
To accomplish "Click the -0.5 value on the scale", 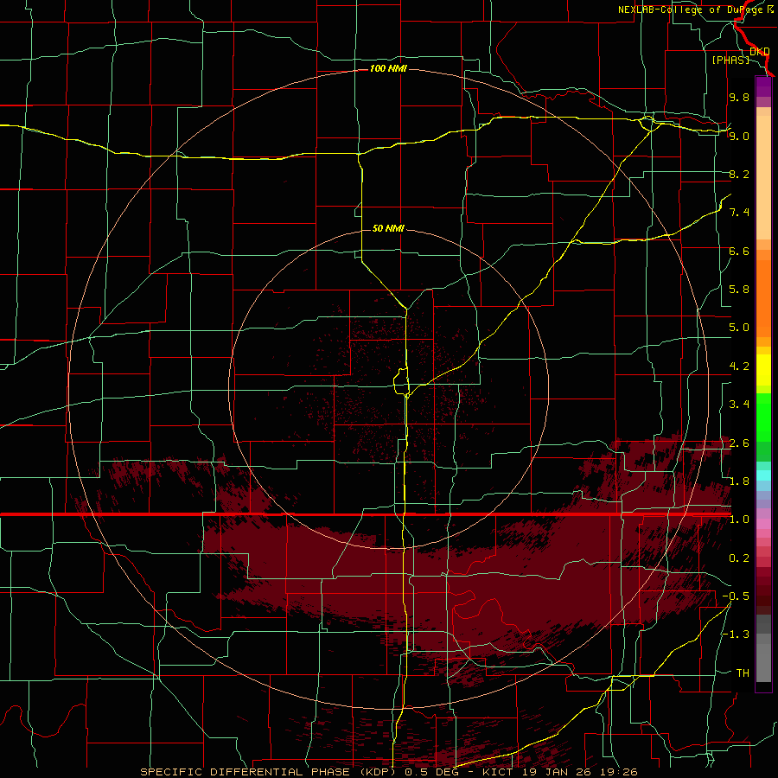I will click(x=736, y=596).
